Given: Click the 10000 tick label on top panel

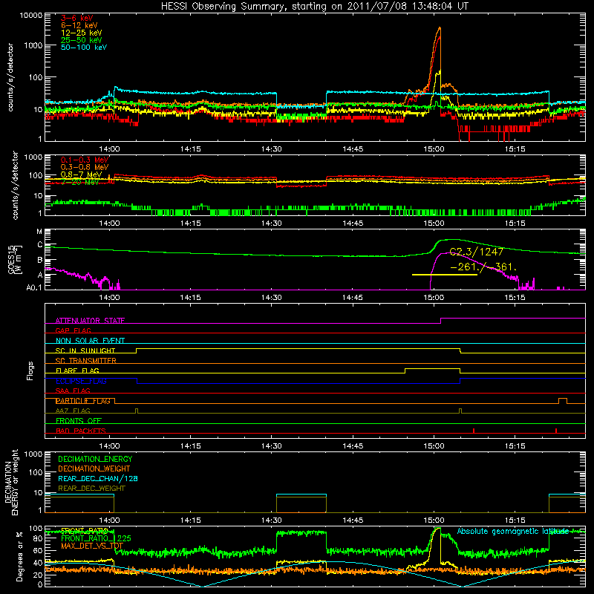Looking at the screenshot, I should tap(31, 15).
